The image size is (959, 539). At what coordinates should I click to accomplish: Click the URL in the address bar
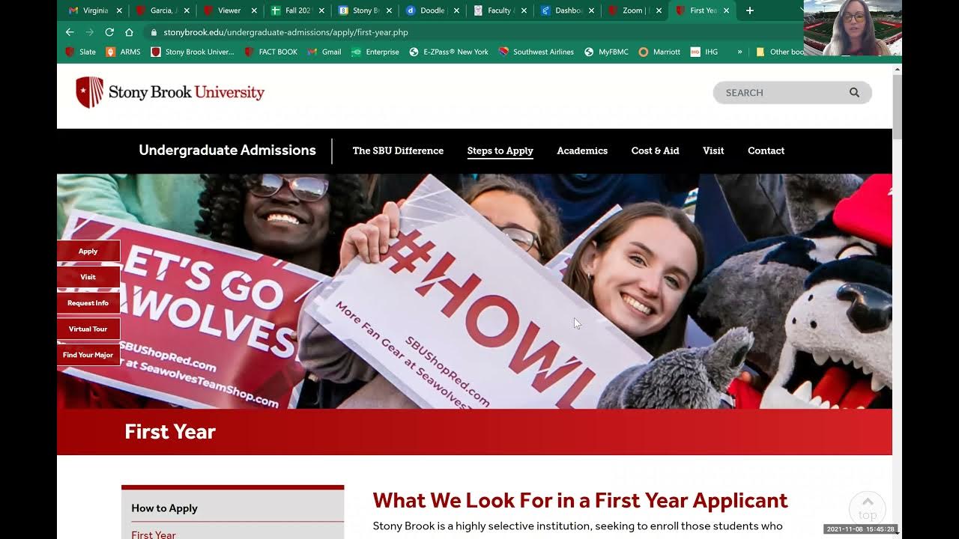point(285,32)
